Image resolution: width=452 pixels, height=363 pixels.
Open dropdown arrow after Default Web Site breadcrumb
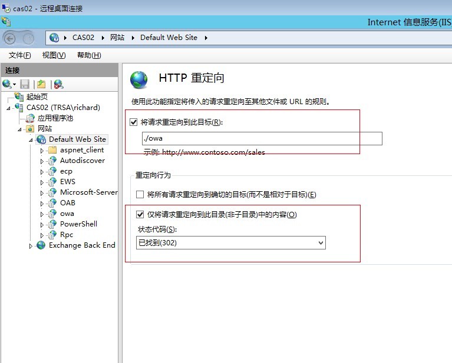(206, 38)
